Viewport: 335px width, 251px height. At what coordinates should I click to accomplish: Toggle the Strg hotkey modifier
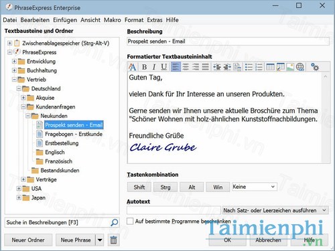point(165,187)
